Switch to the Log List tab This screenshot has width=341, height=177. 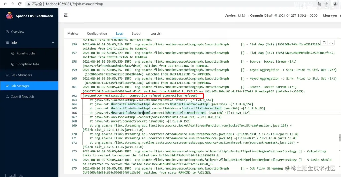point(156,33)
